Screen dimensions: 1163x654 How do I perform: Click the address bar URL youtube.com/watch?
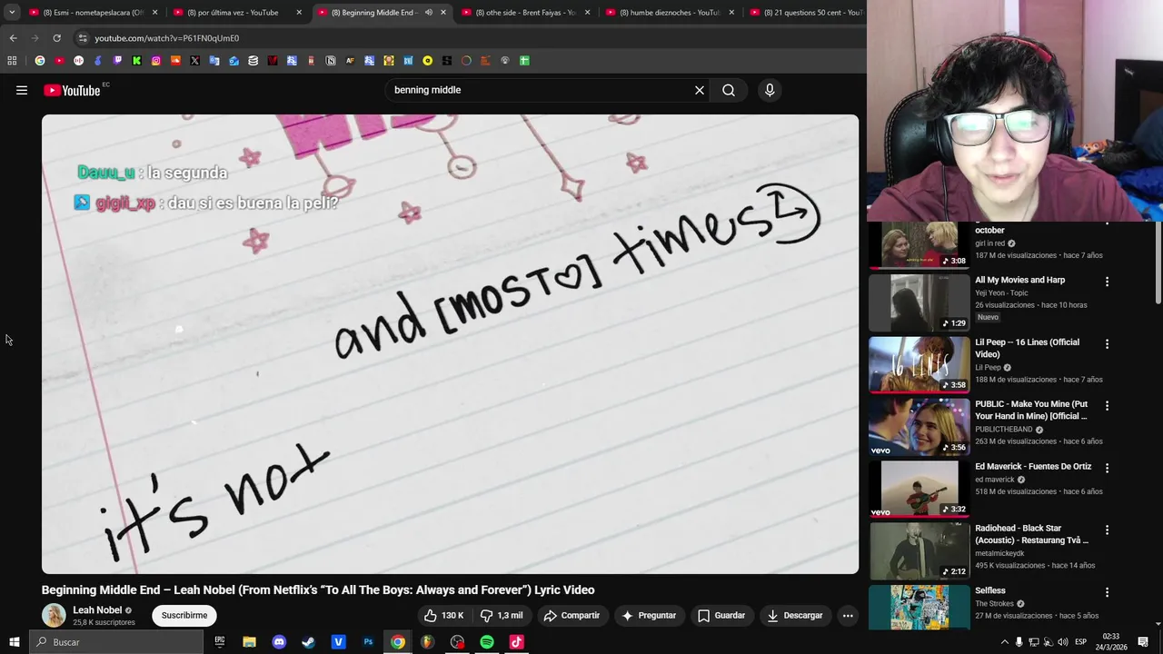pyautogui.click(x=166, y=38)
